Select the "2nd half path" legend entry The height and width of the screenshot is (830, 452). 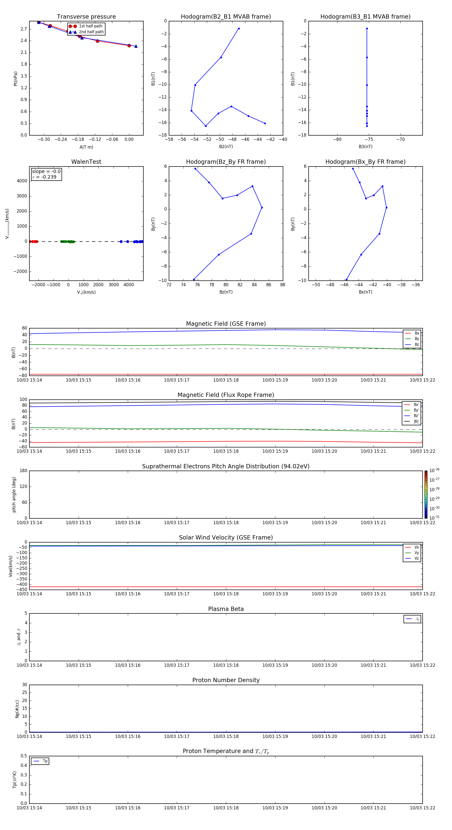click(86, 32)
